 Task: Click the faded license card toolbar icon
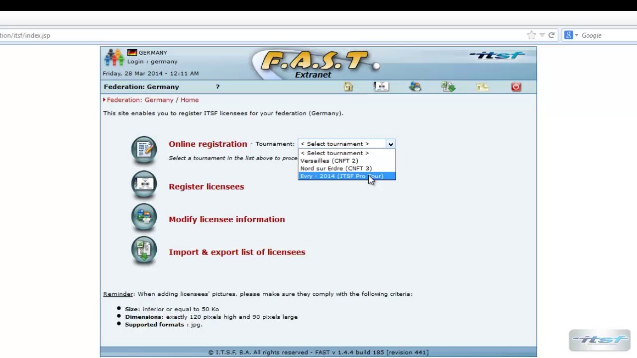tap(482, 87)
